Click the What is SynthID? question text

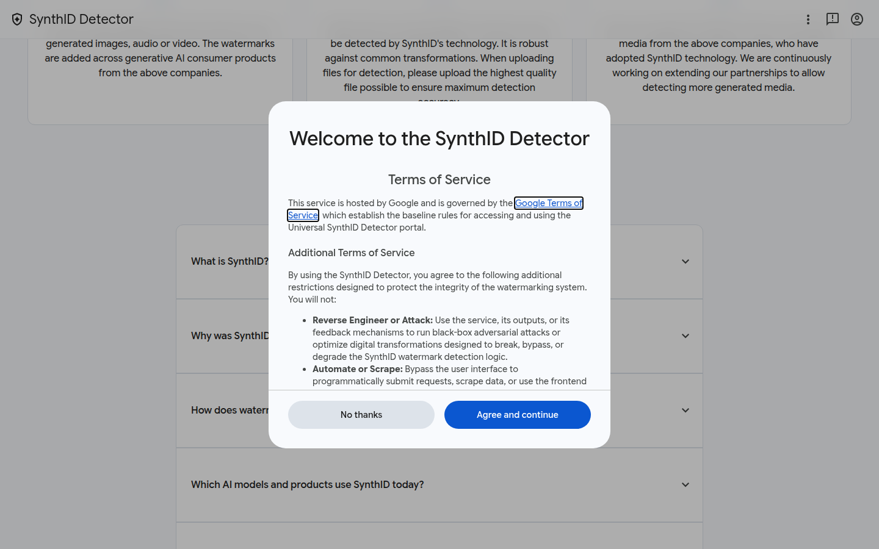(x=230, y=261)
